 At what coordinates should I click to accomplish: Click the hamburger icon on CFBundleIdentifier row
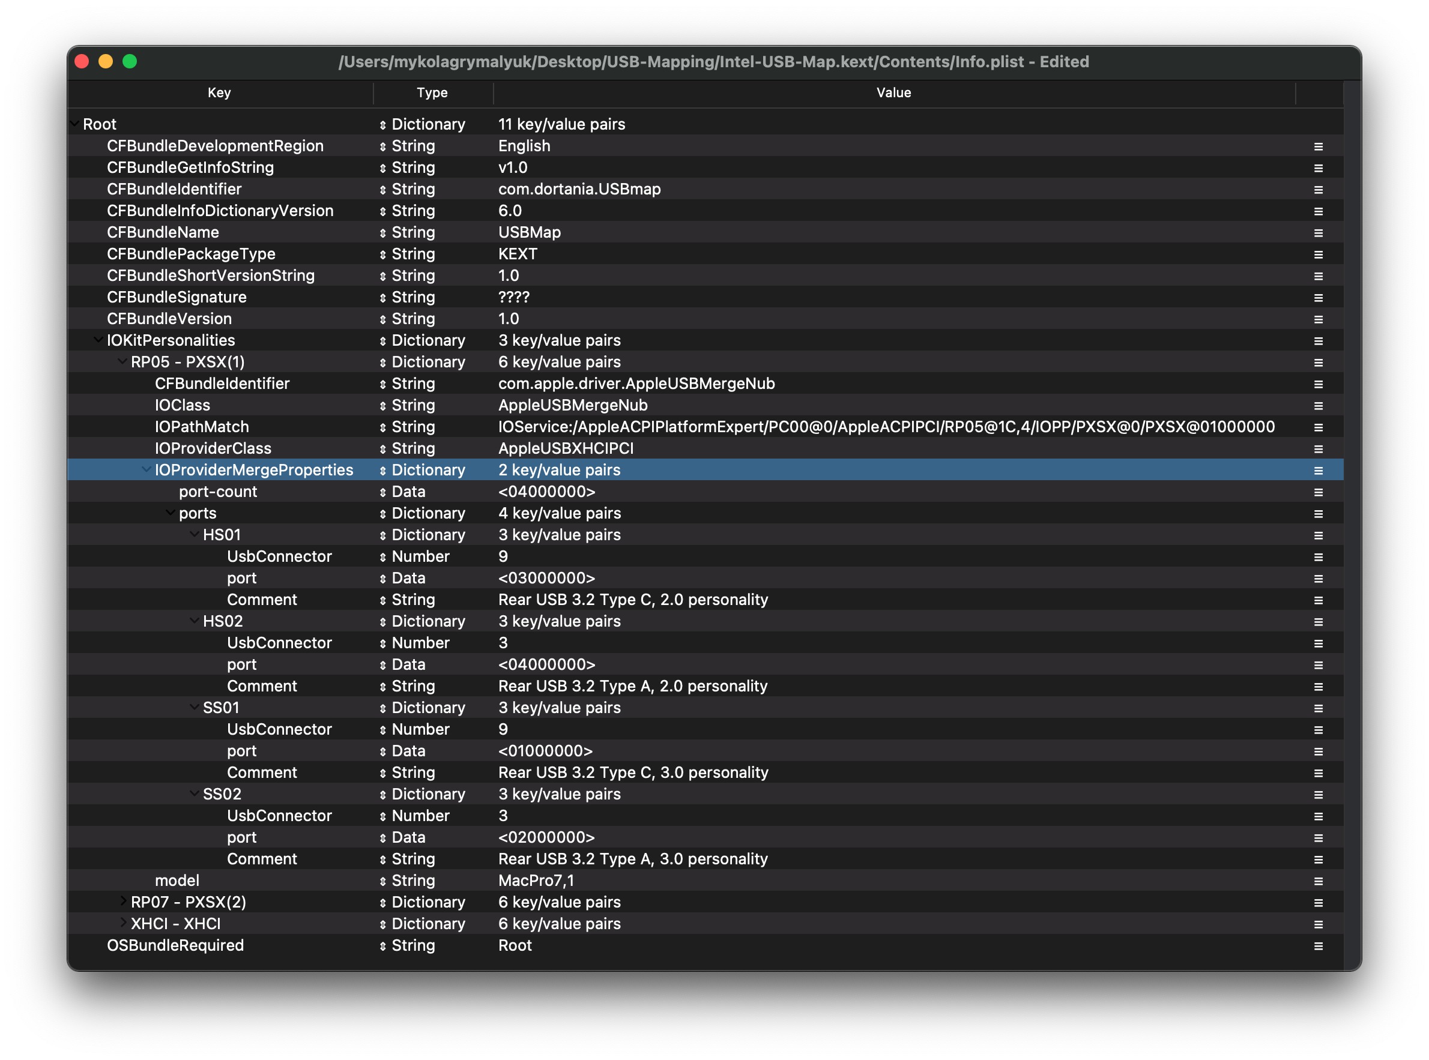[x=1318, y=190]
